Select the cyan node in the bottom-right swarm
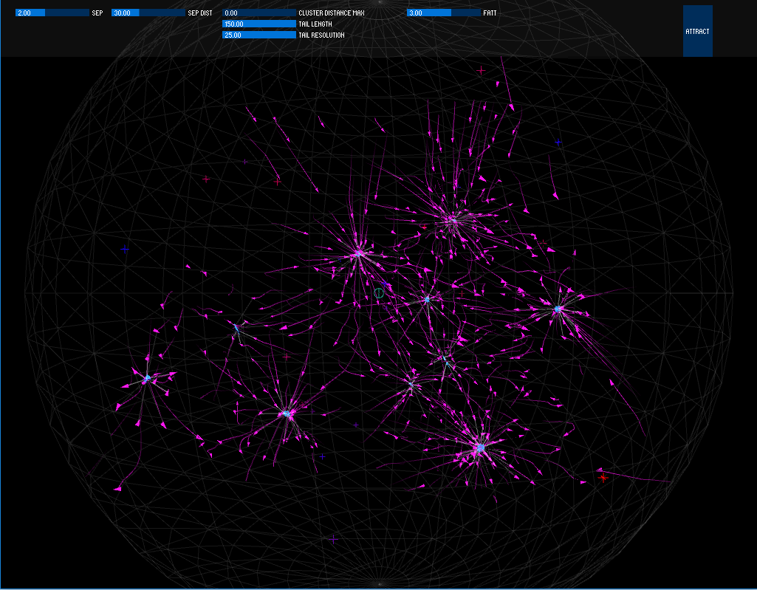This screenshot has height=590, width=757. (481, 446)
